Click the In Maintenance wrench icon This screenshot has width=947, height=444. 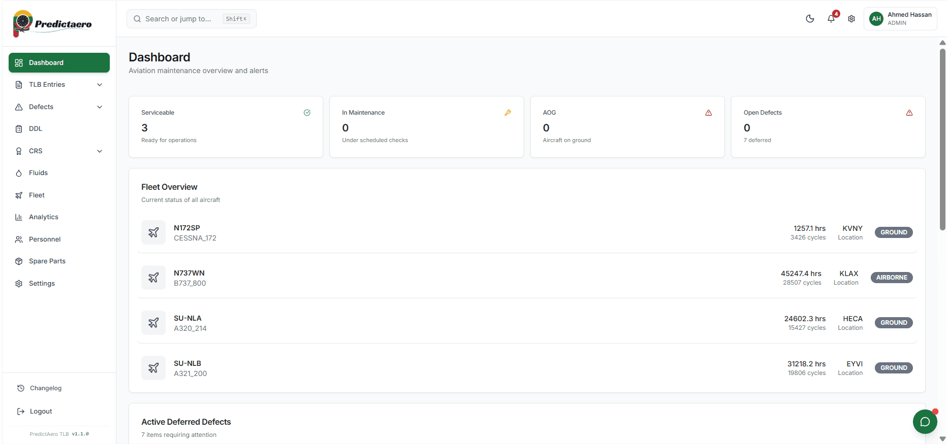tap(508, 113)
